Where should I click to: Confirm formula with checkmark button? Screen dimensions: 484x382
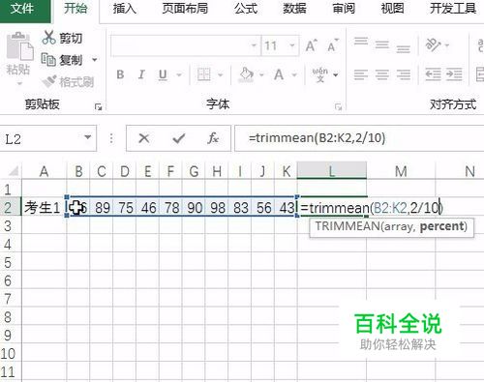(x=178, y=138)
